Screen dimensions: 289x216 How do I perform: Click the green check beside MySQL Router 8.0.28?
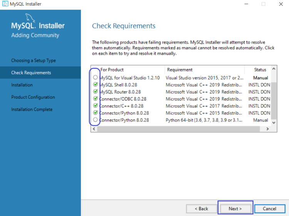click(x=95, y=91)
